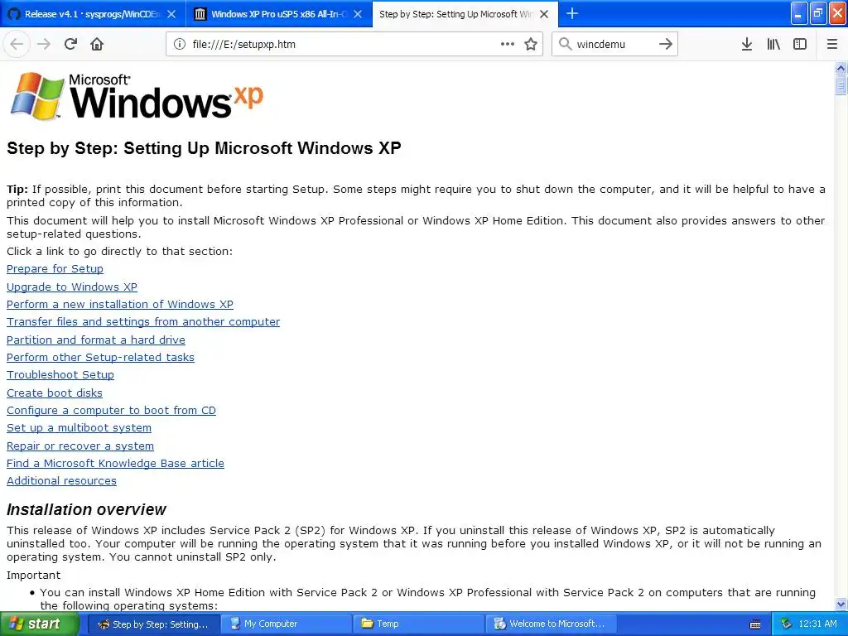Screen dimensions: 848x636
Task: Open Transfer files and settings from another computer
Action: [x=143, y=322]
